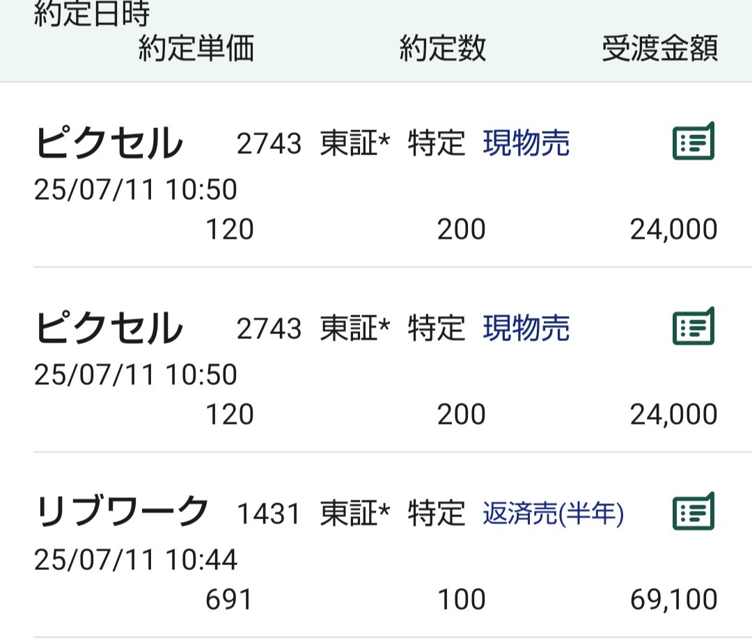752x643 pixels.
Task: Open details icon for first ピクセル trade
Action: point(694,141)
